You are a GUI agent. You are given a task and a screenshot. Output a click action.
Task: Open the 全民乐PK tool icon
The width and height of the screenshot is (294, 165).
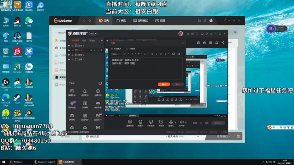(98, 117)
